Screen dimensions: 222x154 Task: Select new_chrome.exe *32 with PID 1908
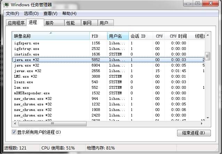pos(109,110)
